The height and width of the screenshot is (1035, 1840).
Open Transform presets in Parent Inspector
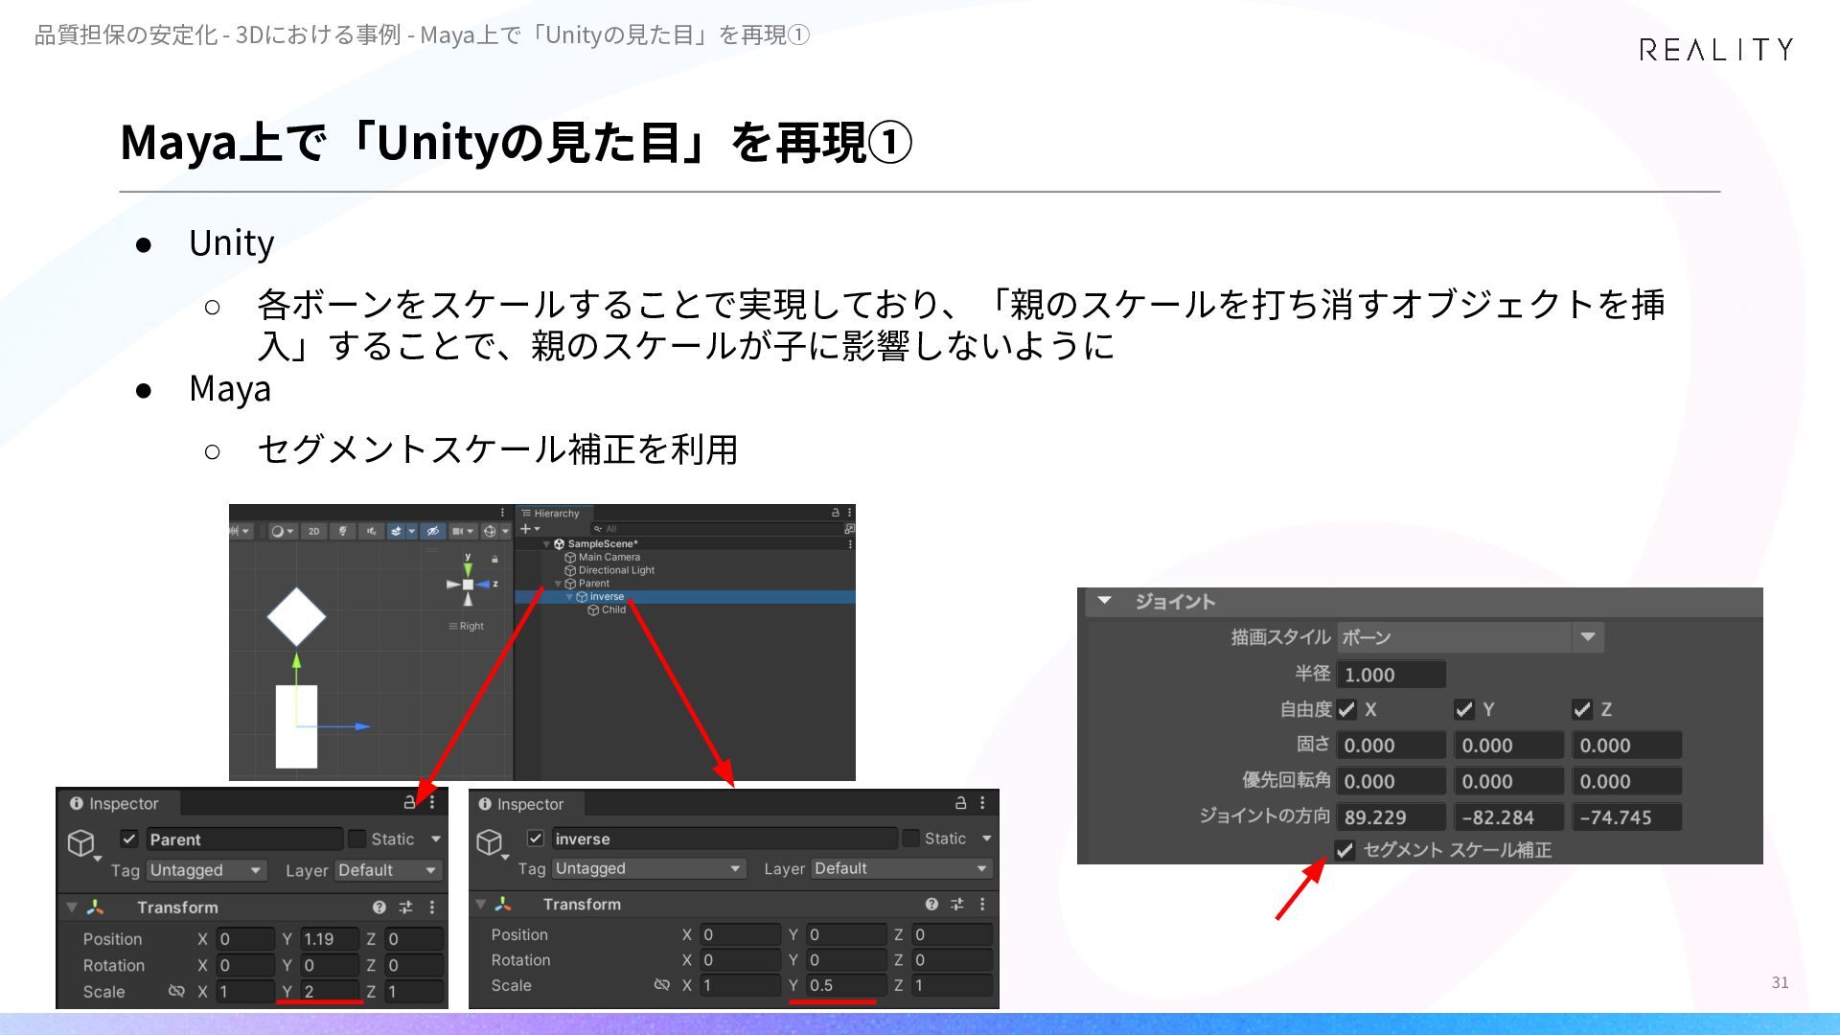tap(406, 908)
